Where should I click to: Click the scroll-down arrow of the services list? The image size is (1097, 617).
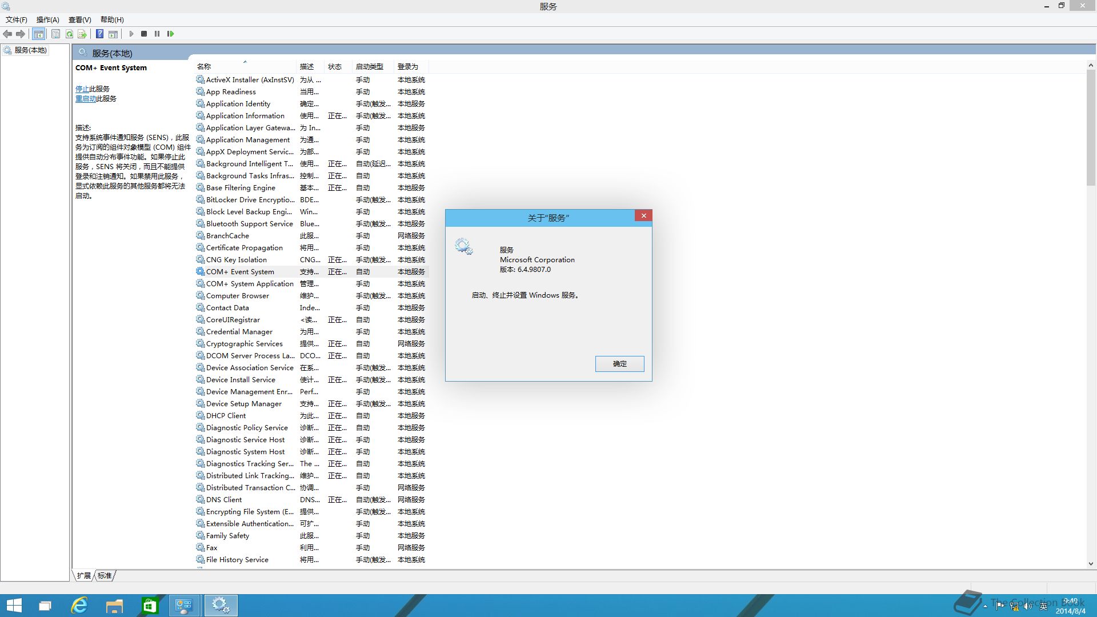click(x=1091, y=564)
